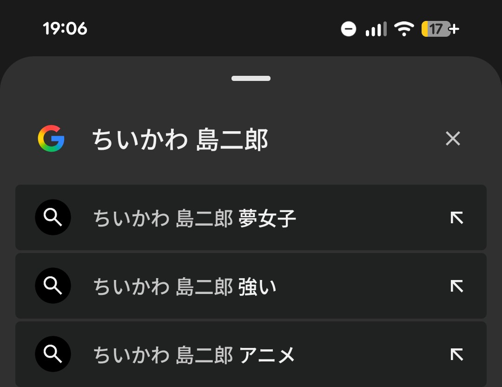
Task: Tap the Do Not Disturb status icon
Action: (349, 29)
